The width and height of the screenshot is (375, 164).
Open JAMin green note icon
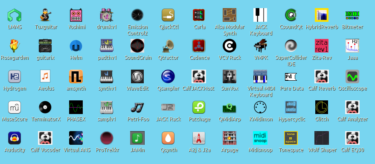(137, 138)
